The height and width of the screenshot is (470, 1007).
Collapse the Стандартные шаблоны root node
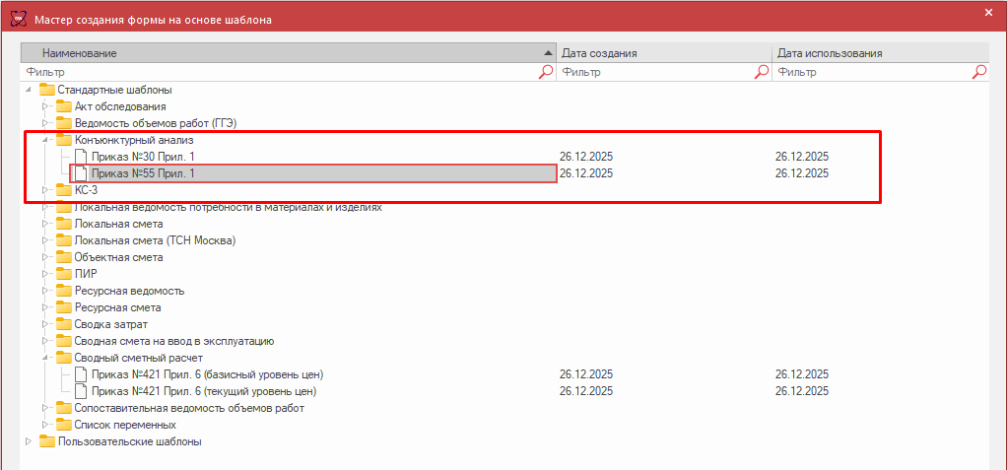[x=28, y=90]
